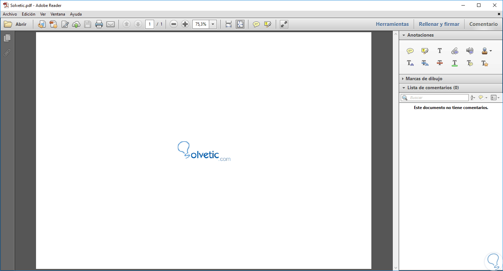Select the green underline text tool
The width and height of the screenshot is (503, 271).
[455, 63]
